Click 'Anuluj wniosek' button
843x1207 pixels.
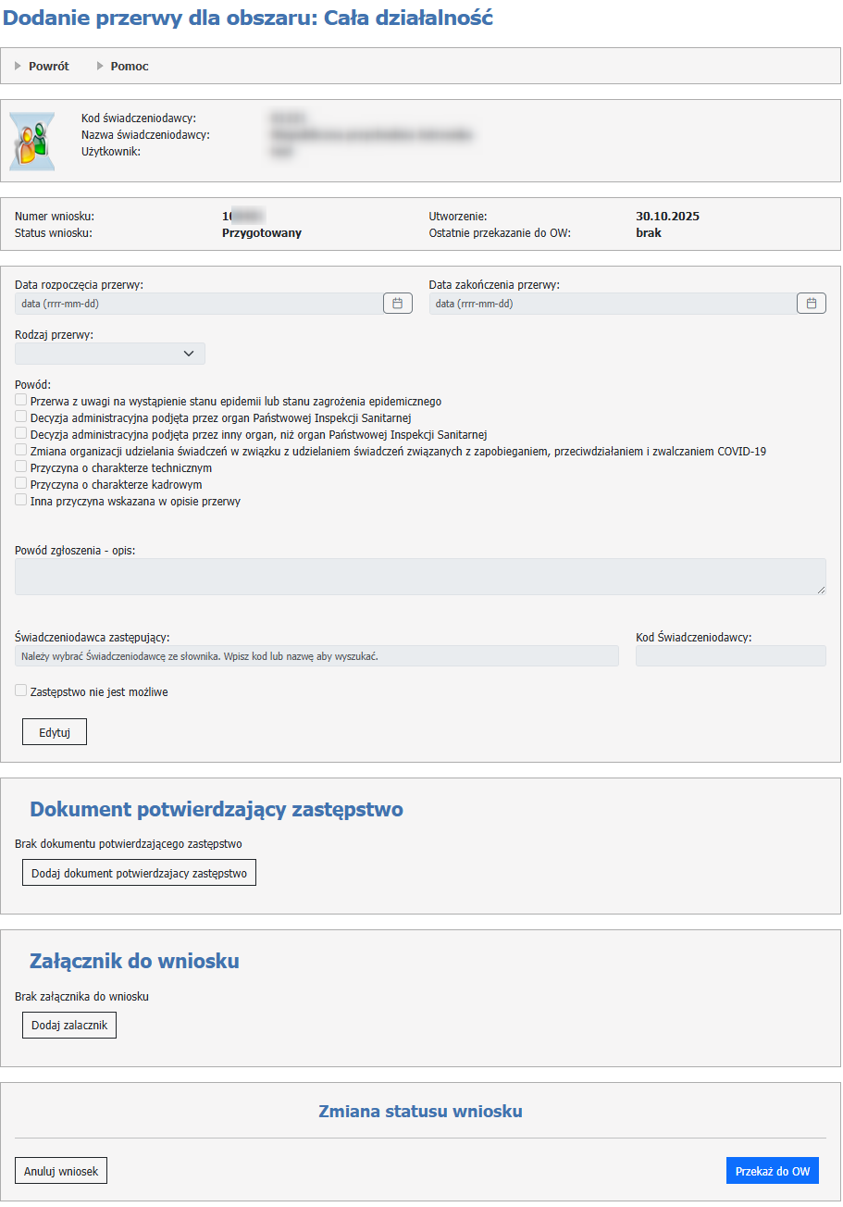(61, 1171)
